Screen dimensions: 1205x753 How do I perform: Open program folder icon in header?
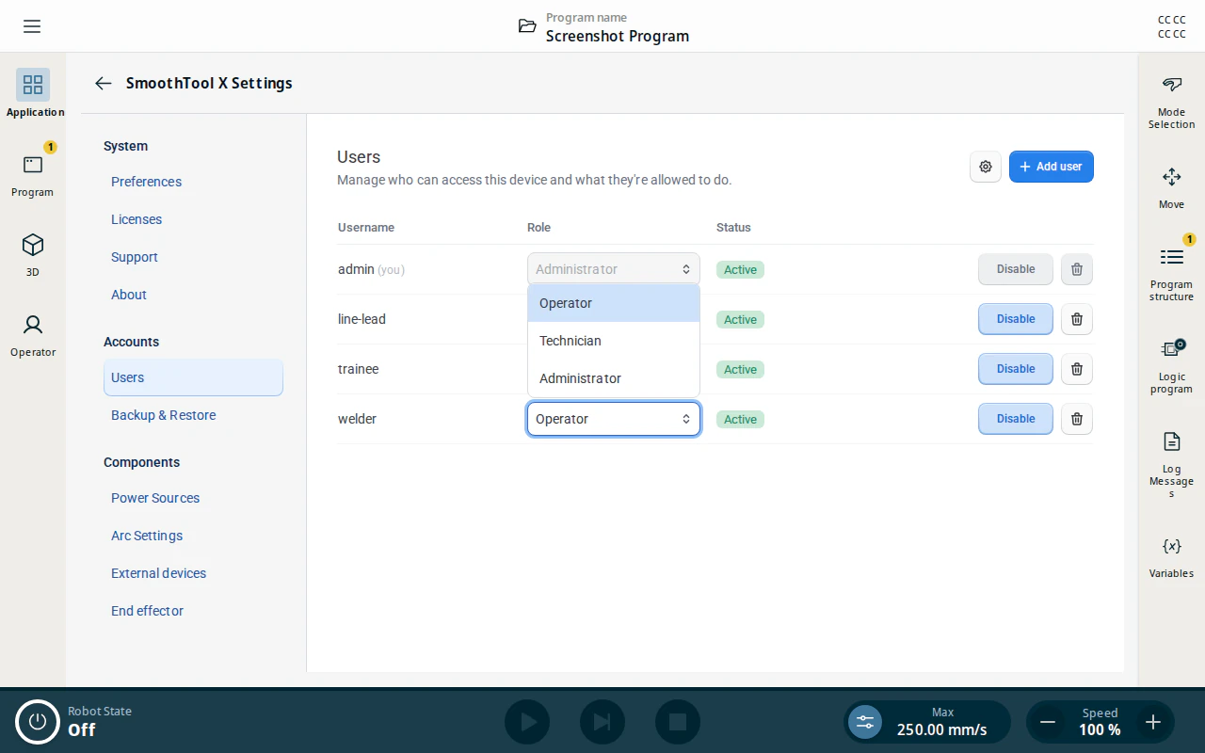click(527, 26)
